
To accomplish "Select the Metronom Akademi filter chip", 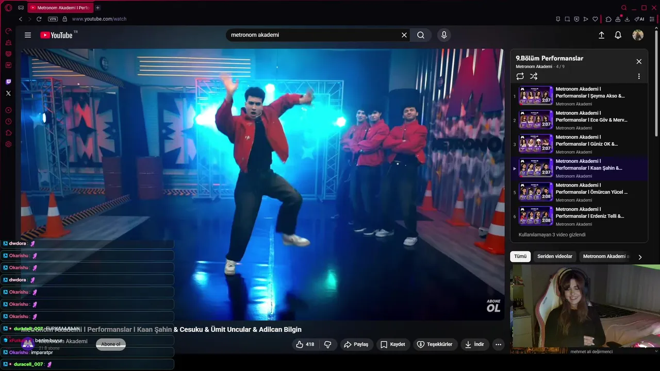I will click(605, 257).
